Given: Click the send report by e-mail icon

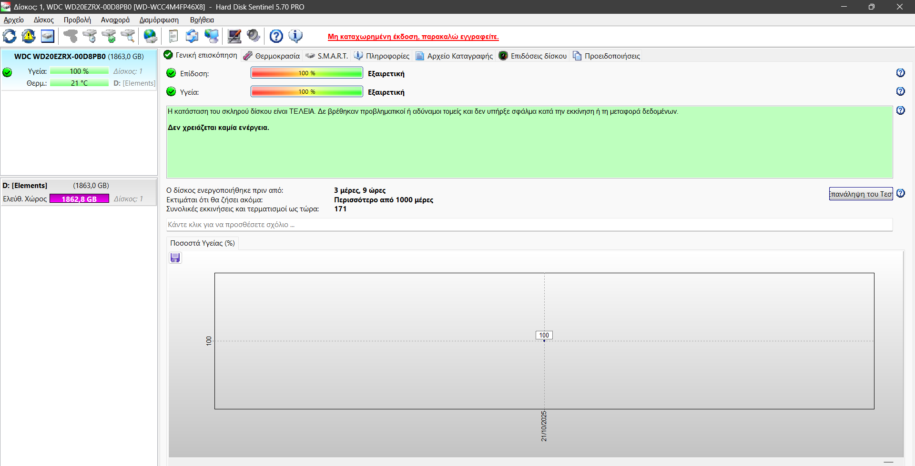Looking at the screenshot, I should click(x=192, y=36).
